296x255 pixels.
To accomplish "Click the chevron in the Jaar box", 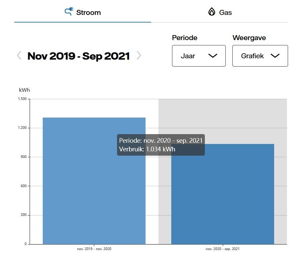I will [213, 56].
